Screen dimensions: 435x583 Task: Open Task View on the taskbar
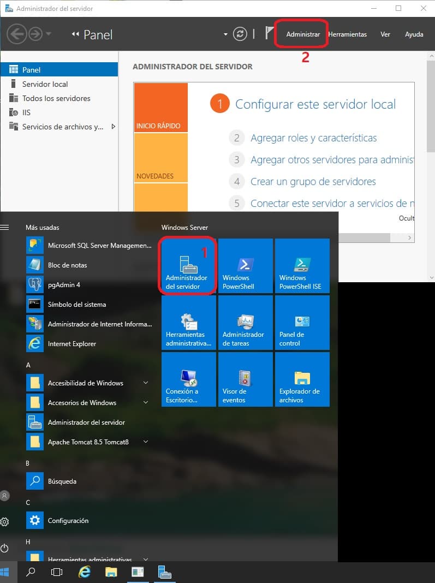pos(57,572)
